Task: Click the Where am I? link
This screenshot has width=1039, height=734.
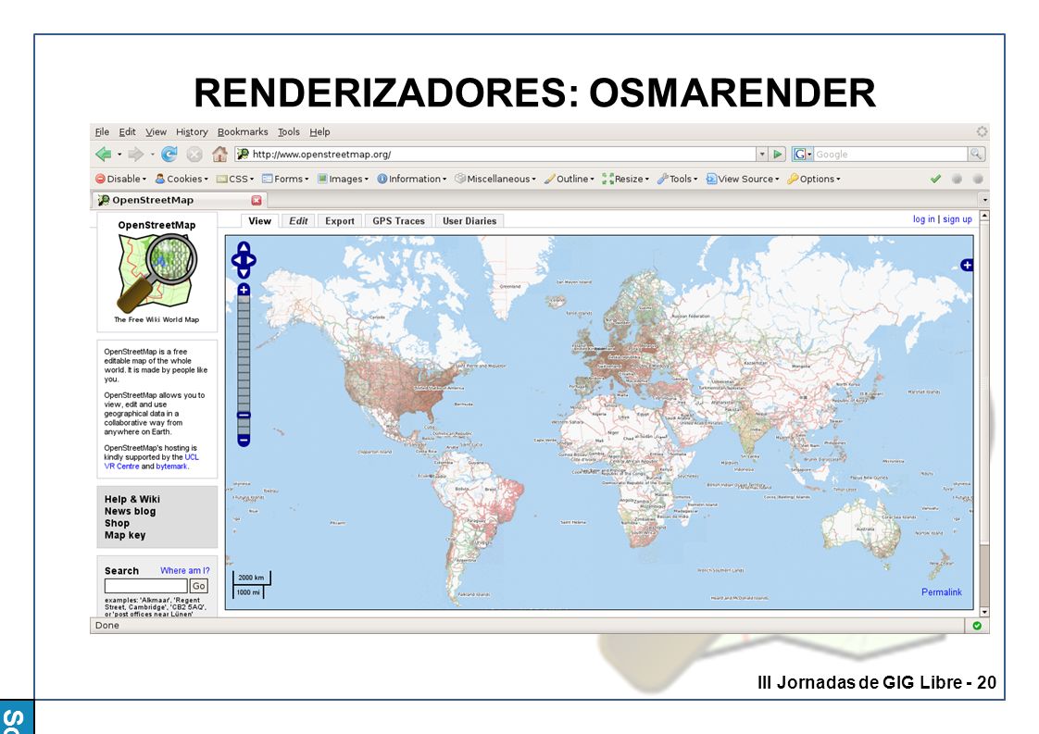Action: click(x=185, y=570)
